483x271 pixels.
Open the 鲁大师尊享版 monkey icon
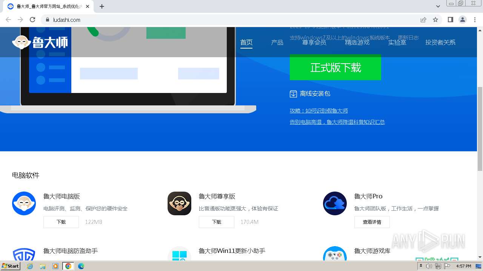179,203
